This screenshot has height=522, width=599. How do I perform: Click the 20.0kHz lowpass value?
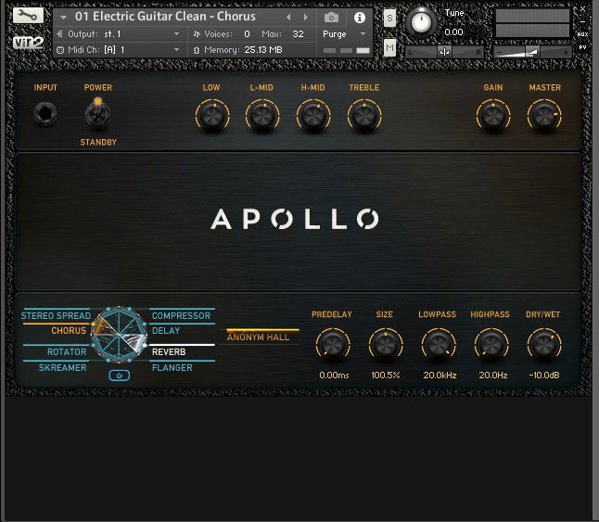pos(440,376)
